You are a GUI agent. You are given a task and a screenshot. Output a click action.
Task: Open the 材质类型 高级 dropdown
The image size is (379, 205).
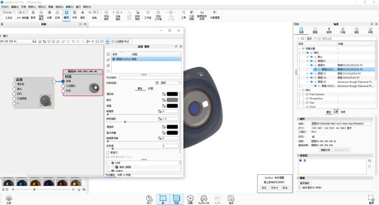171,83
